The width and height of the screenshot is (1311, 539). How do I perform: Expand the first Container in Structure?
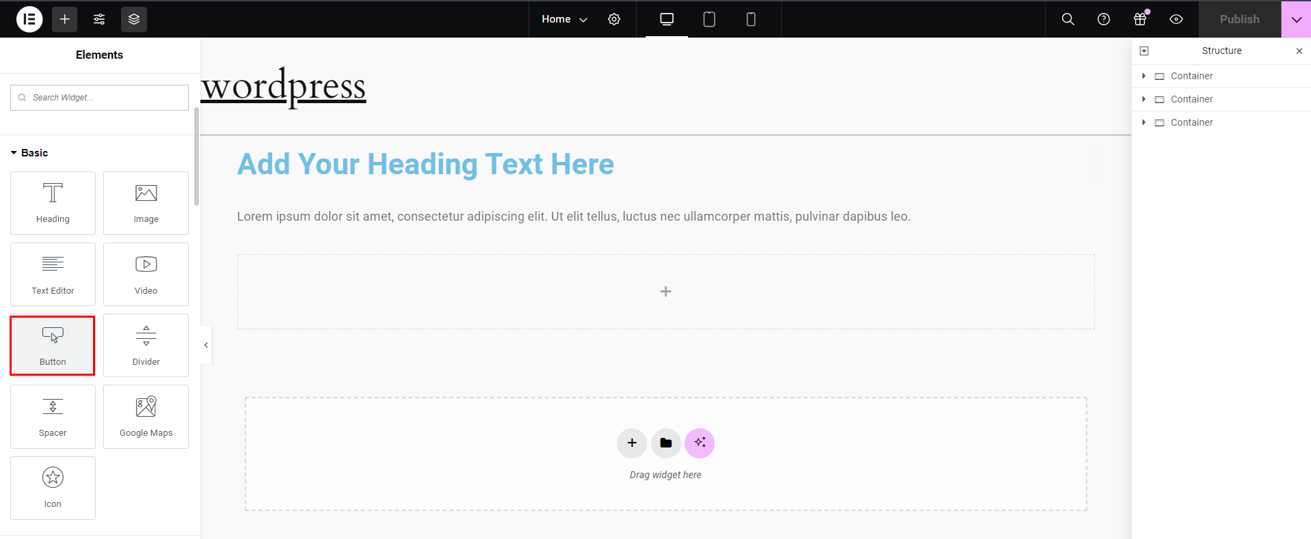coord(1143,76)
